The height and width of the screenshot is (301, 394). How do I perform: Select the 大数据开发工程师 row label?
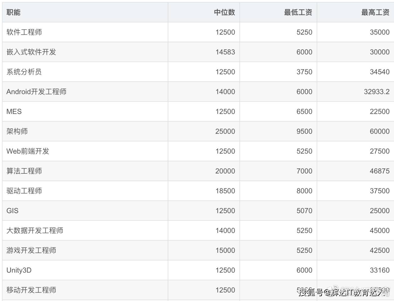(35, 231)
